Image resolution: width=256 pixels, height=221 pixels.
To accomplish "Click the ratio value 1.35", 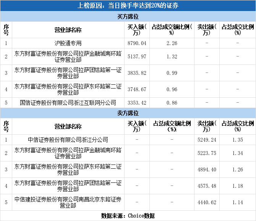I will point(238,140).
